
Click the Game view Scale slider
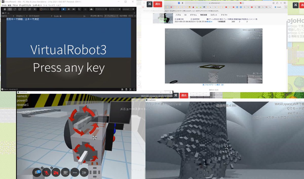(x=71, y=16)
